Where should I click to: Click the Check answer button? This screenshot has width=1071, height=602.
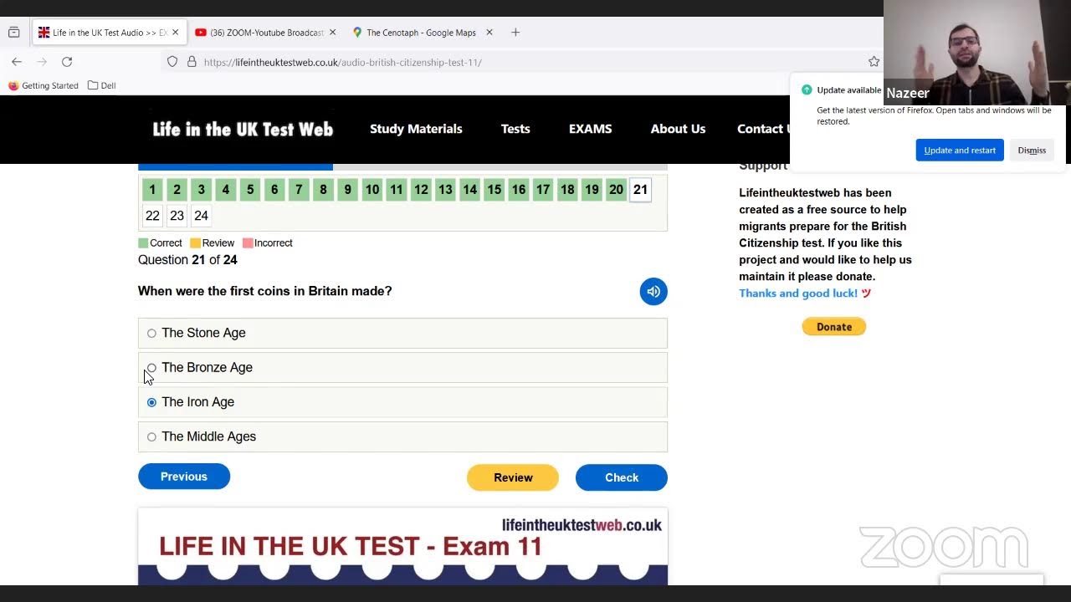(x=622, y=477)
